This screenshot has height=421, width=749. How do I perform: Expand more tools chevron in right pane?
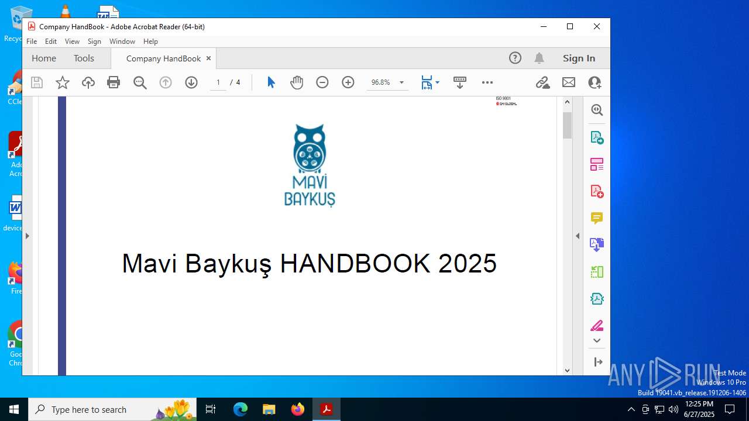(597, 340)
